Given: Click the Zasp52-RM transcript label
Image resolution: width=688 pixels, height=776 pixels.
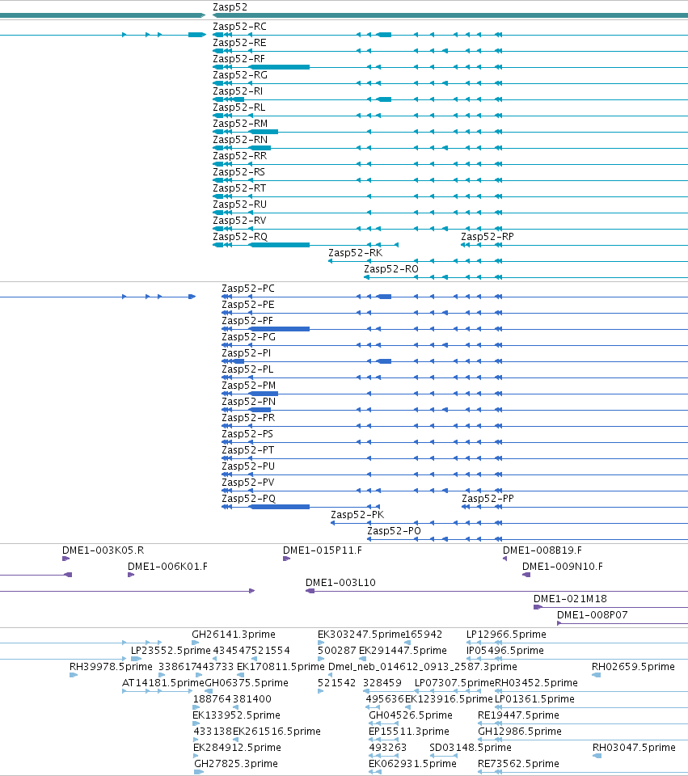Looking at the screenshot, I should 240,124.
